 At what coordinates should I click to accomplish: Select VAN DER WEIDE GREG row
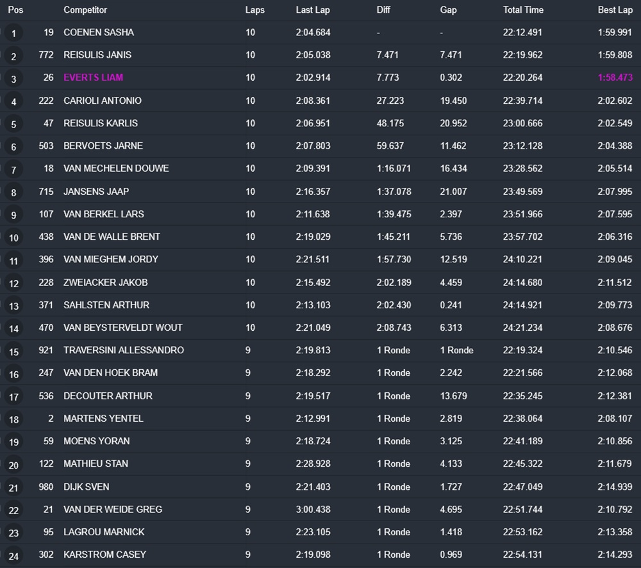320,510
